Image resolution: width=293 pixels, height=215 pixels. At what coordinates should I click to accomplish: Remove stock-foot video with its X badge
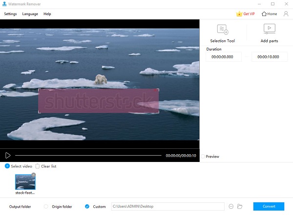coord(33,175)
